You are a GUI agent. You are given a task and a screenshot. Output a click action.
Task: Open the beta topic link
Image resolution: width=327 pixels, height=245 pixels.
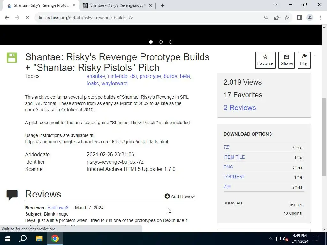(x=185, y=76)
